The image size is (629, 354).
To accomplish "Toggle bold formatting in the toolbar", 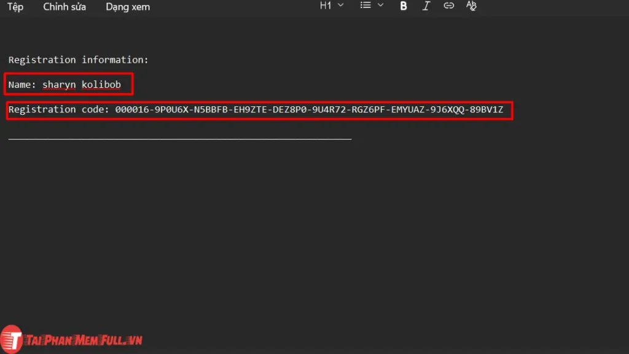I will (403, 6).
